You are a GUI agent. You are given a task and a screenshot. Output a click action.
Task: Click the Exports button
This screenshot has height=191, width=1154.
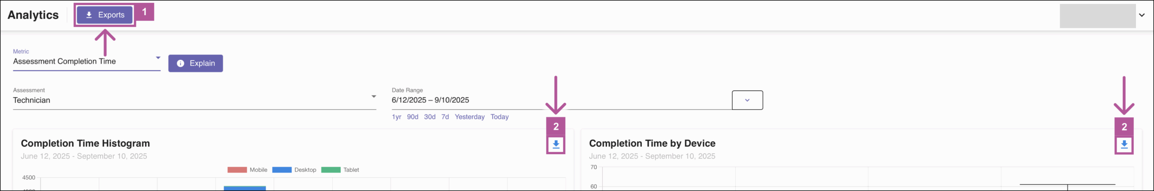pos(105,15)
